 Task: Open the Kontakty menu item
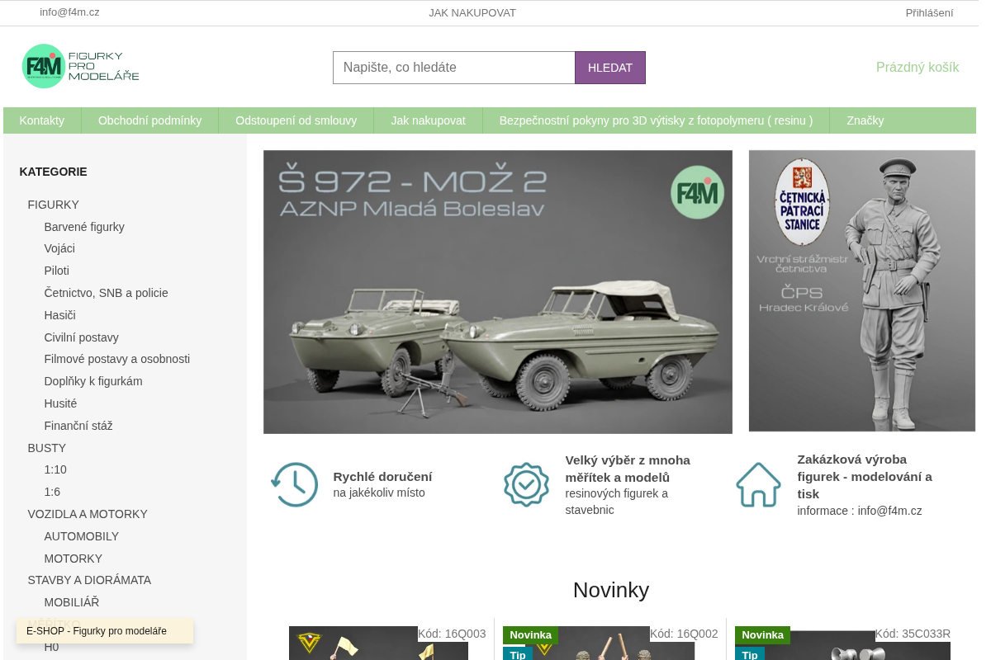[x=42, y=120]
